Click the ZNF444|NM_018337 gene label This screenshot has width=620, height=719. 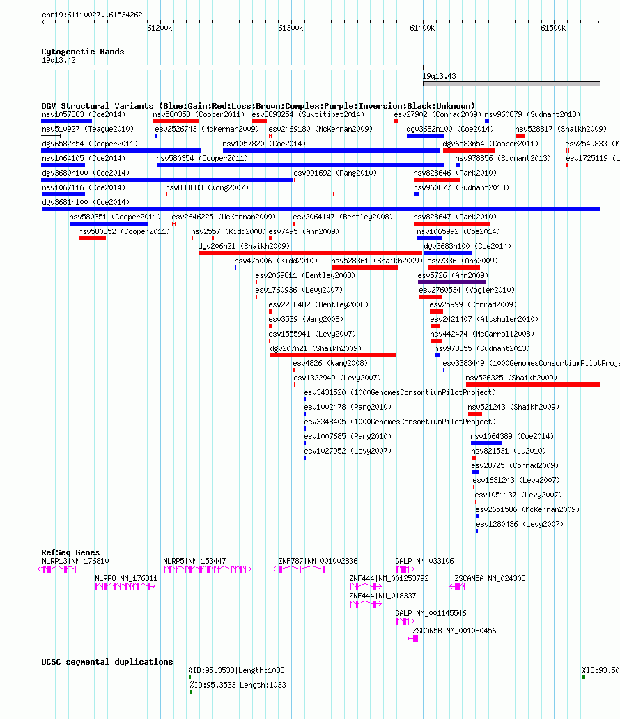coord(383,596)
